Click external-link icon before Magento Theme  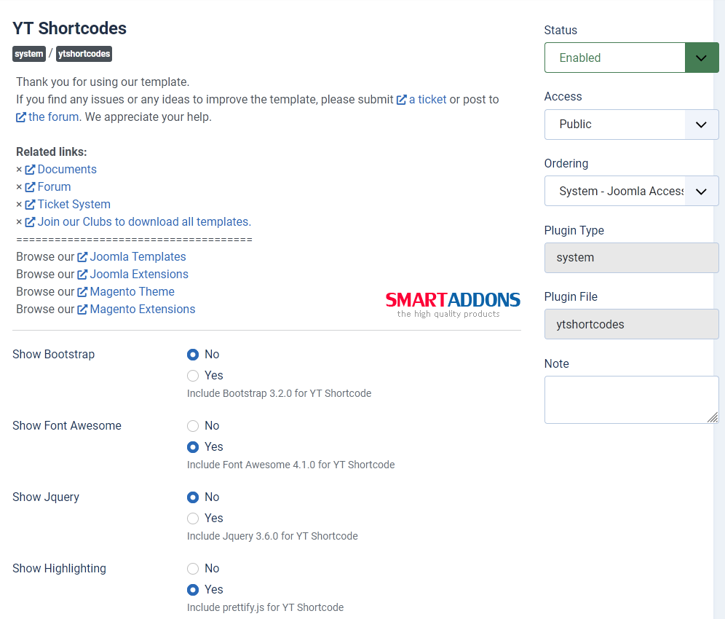(82, 292)
